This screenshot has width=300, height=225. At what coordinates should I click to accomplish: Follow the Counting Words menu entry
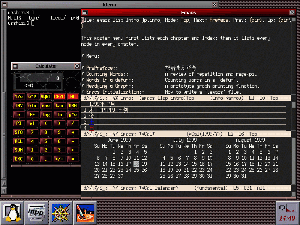point(107,74)
